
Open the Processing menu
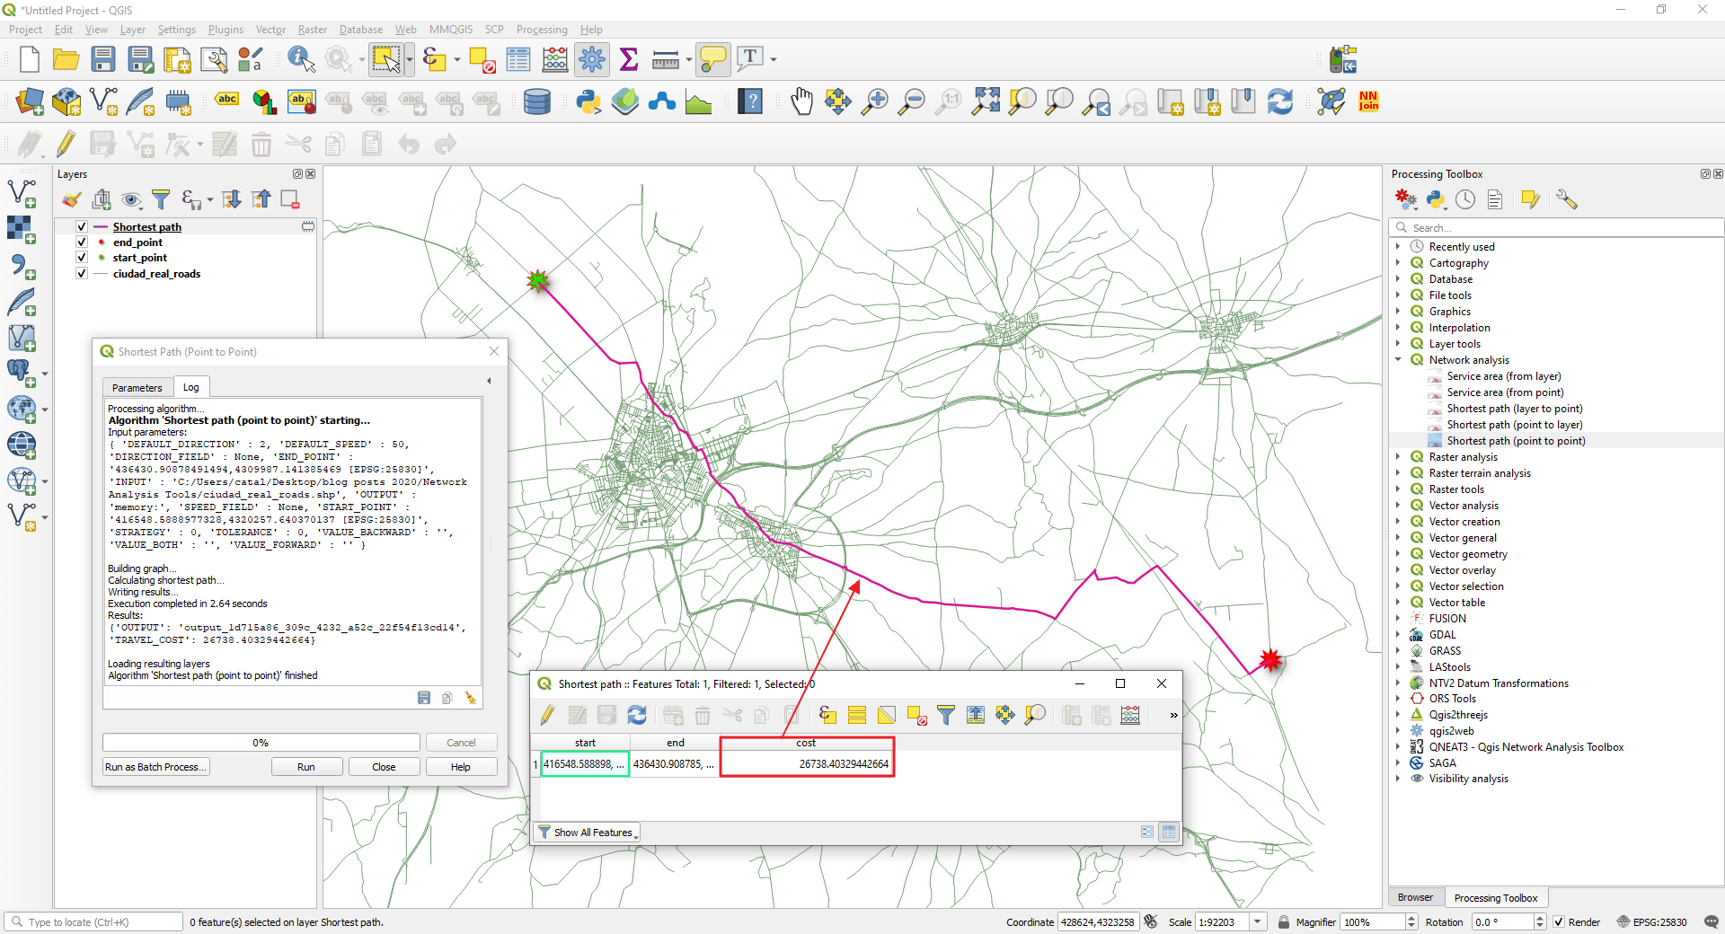tap(542, 30)
